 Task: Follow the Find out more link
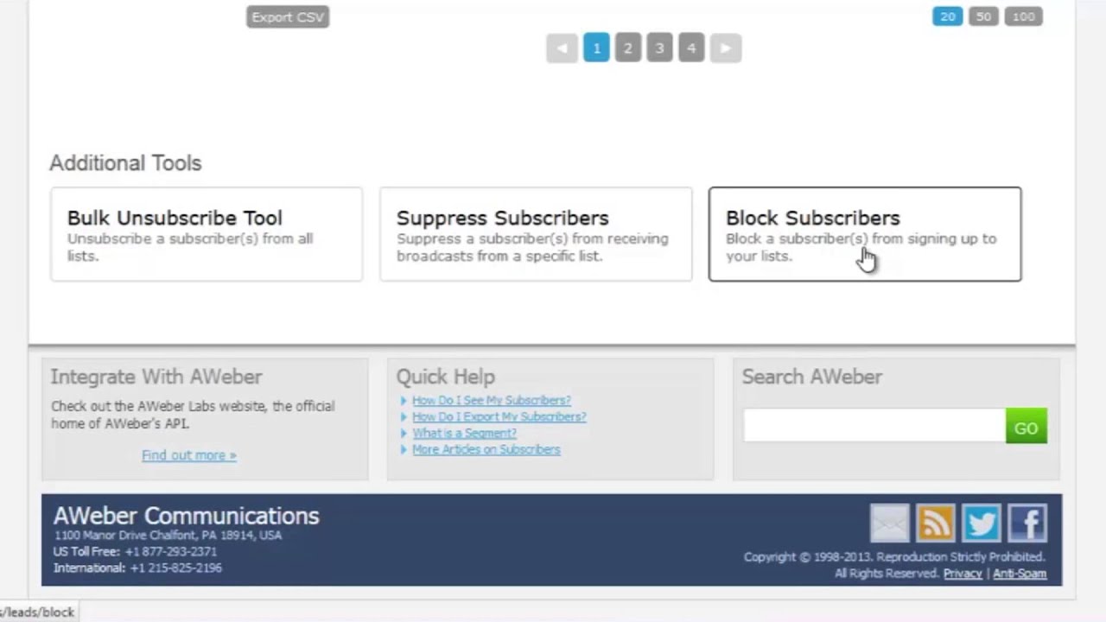point(188,455)
